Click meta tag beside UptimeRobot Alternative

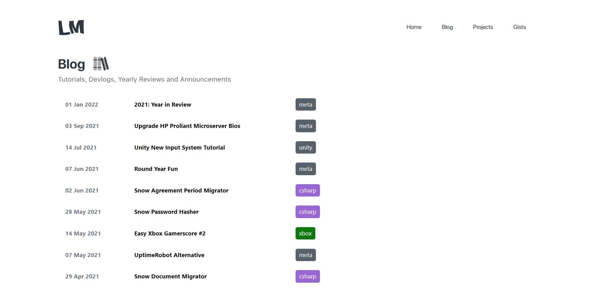click(x=305, y=255)
